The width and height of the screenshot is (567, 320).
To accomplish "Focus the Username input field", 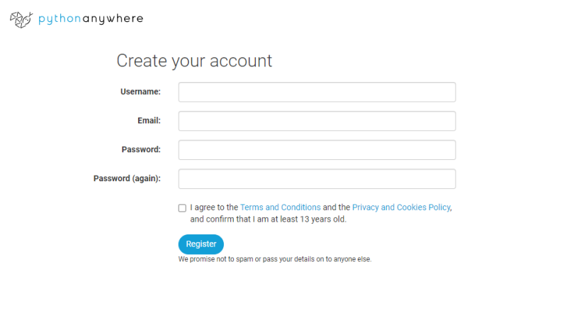I will click(316, 92).
